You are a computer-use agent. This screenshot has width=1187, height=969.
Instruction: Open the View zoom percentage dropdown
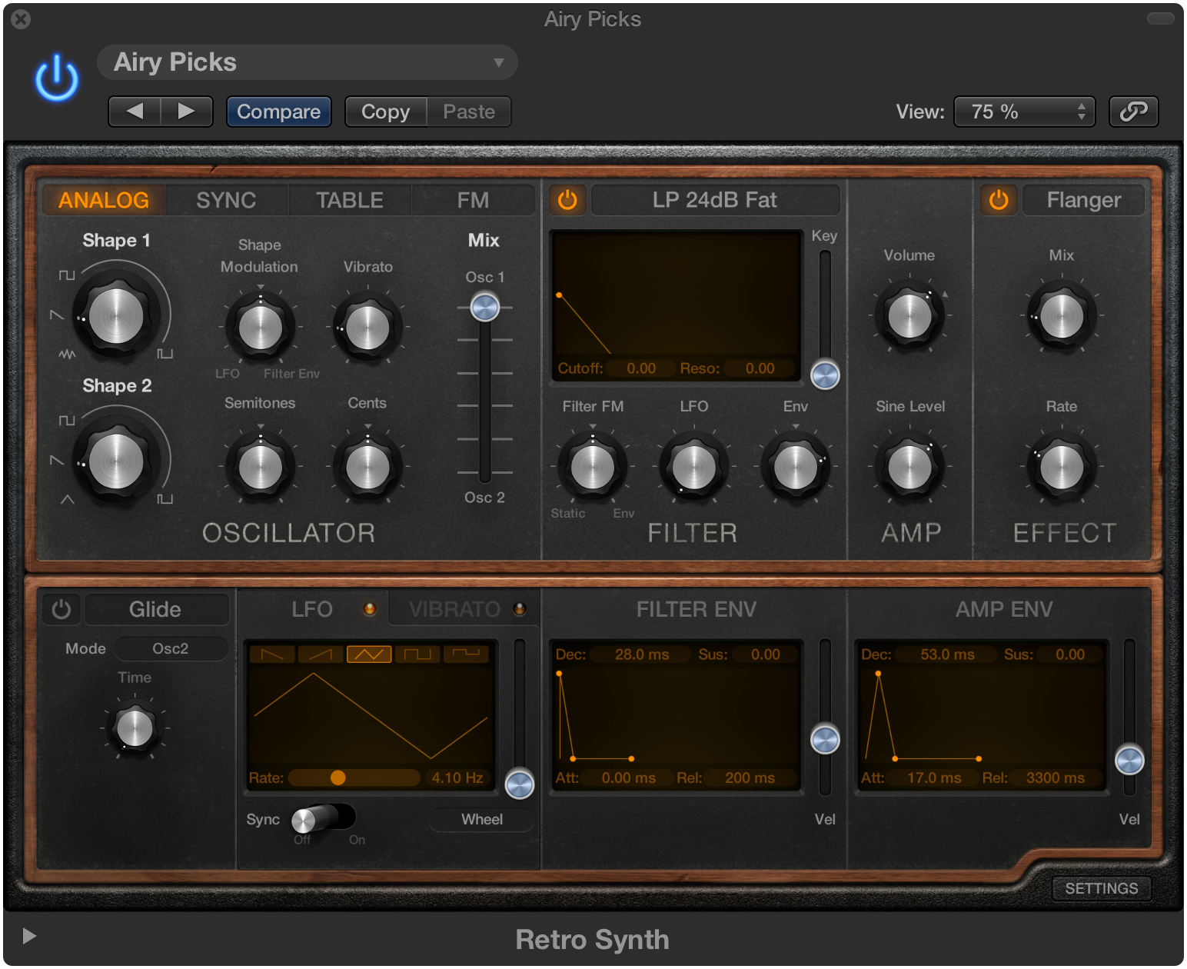[1024, 112]
